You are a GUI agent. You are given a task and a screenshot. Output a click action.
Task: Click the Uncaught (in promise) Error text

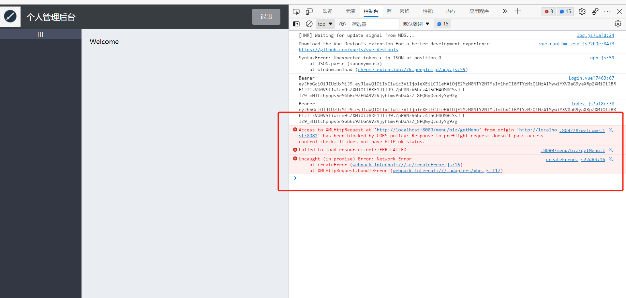[355, 159]
